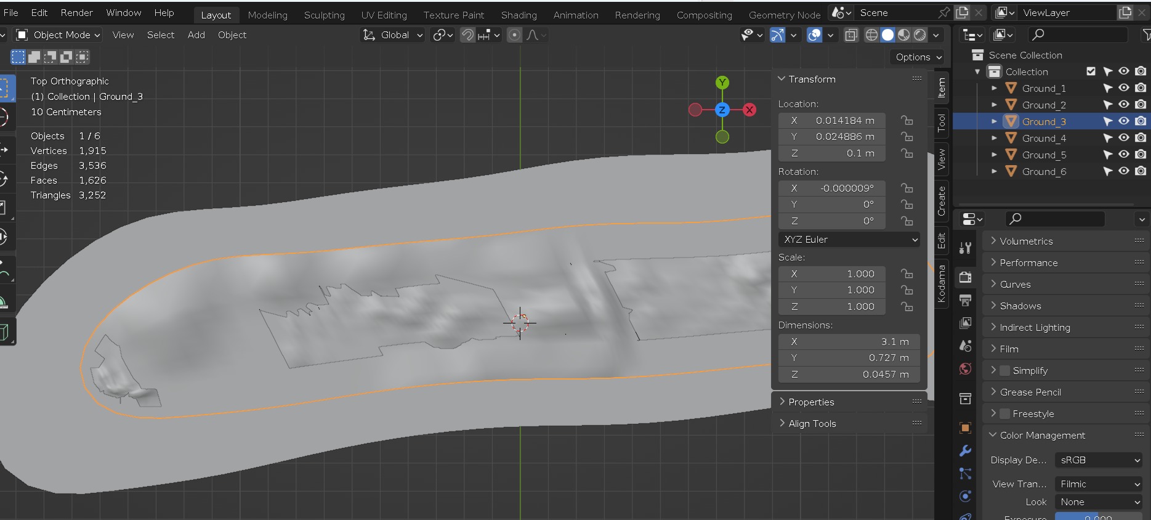1151x520 pixels.
Task: Click the Dimensions X value field
Action: click(849, 341)
